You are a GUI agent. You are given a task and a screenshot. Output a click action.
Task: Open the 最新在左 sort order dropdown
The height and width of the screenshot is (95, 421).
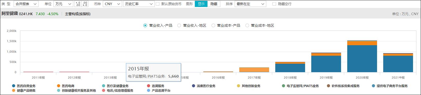coord(250,4)
